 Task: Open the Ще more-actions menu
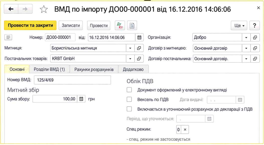239,26
